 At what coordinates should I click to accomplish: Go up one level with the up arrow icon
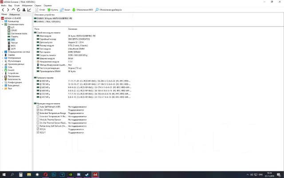click(x=13, y=10)
